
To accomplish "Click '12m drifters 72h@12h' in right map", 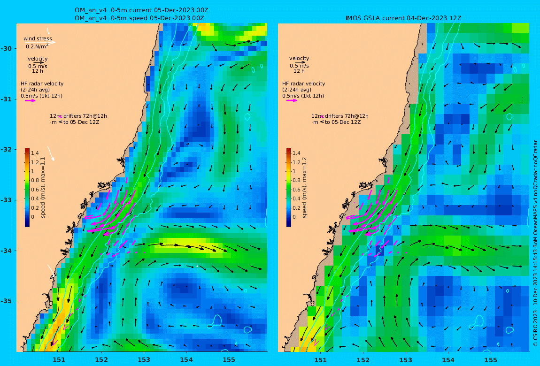I will click(340, 116).
